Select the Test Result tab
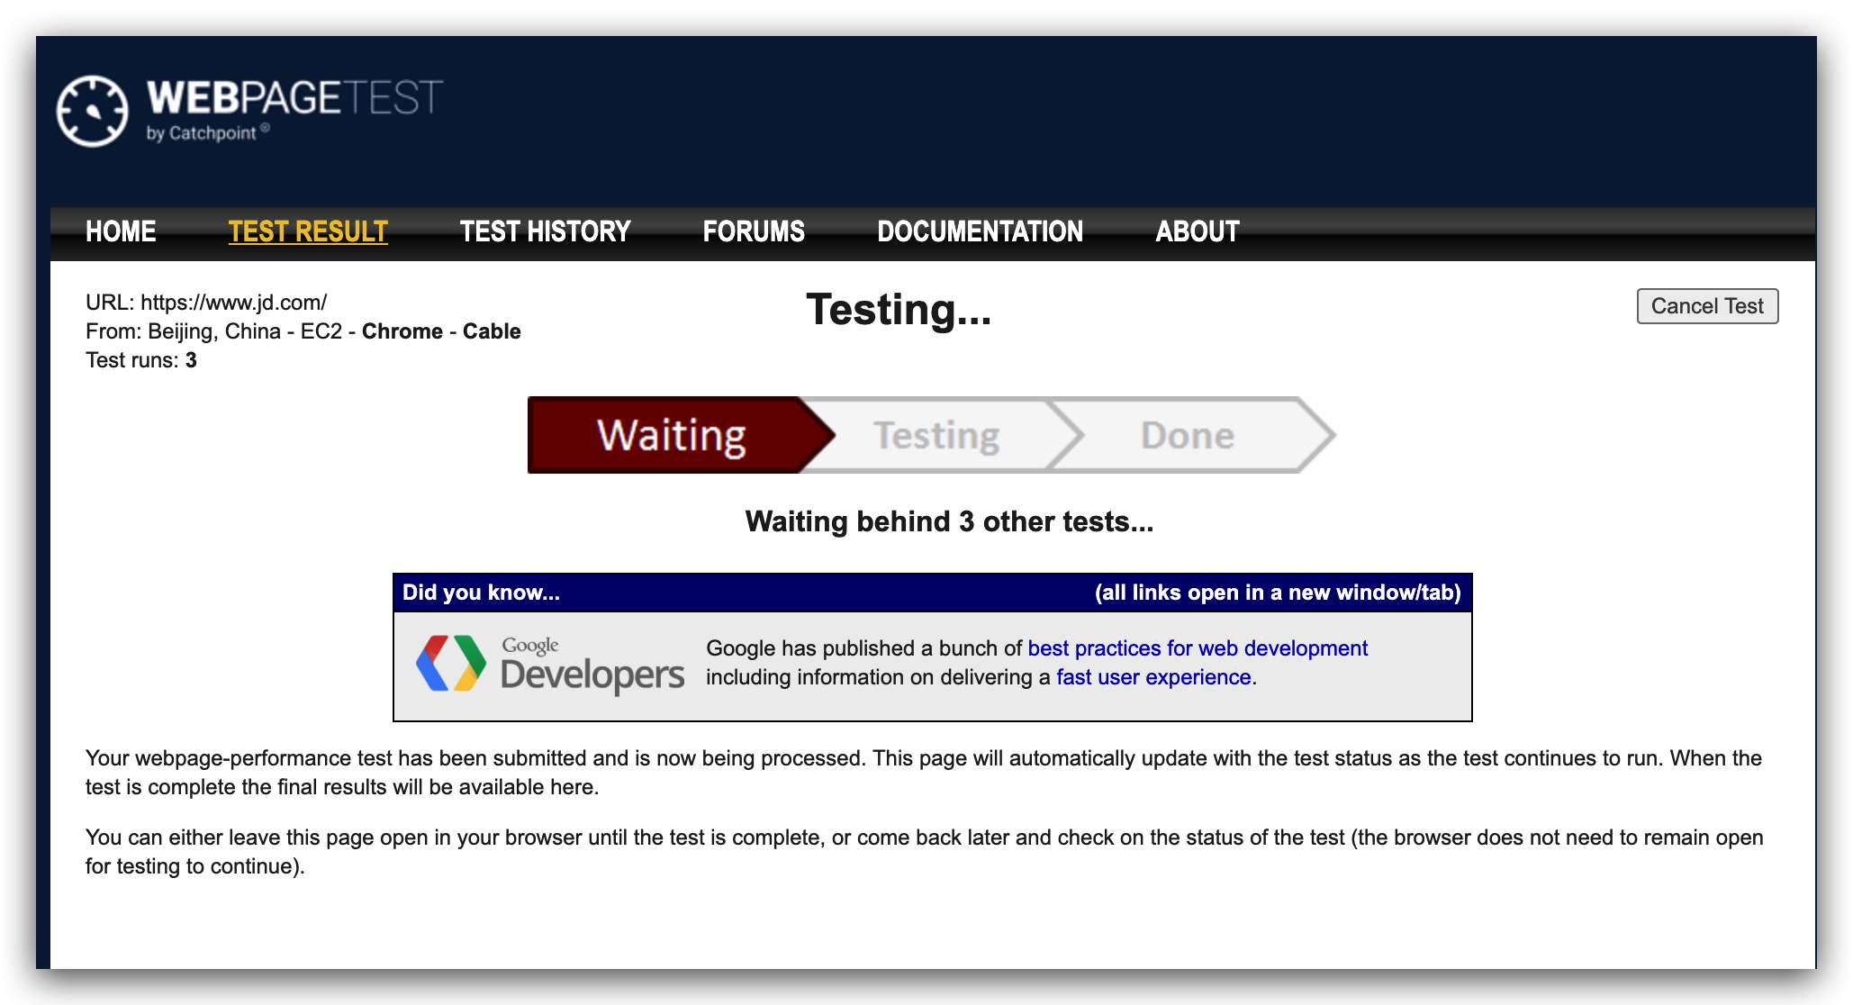Image resolution: width=1853 pixels, height=1005 pixels. 308,231
